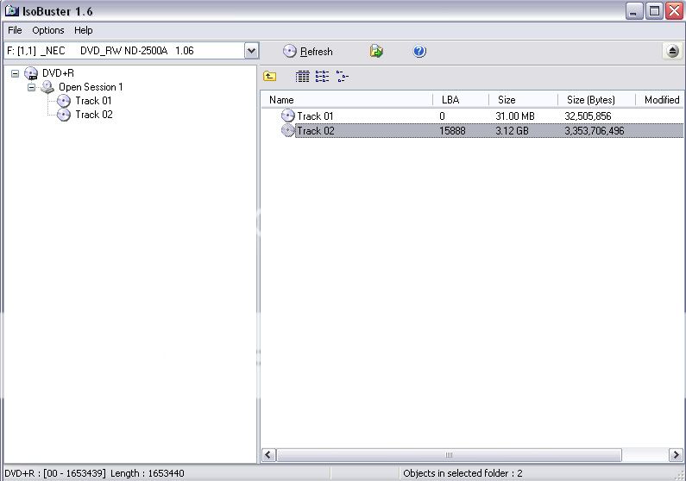686x481 pixels.
Task: Select Track 02 in the left tree
Action: tap(94, 115)
